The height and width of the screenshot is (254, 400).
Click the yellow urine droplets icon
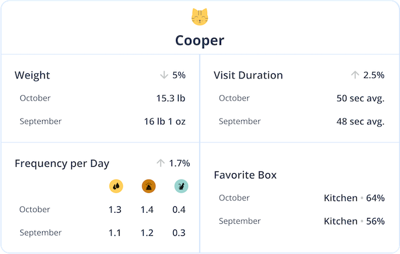pos(116,186)
